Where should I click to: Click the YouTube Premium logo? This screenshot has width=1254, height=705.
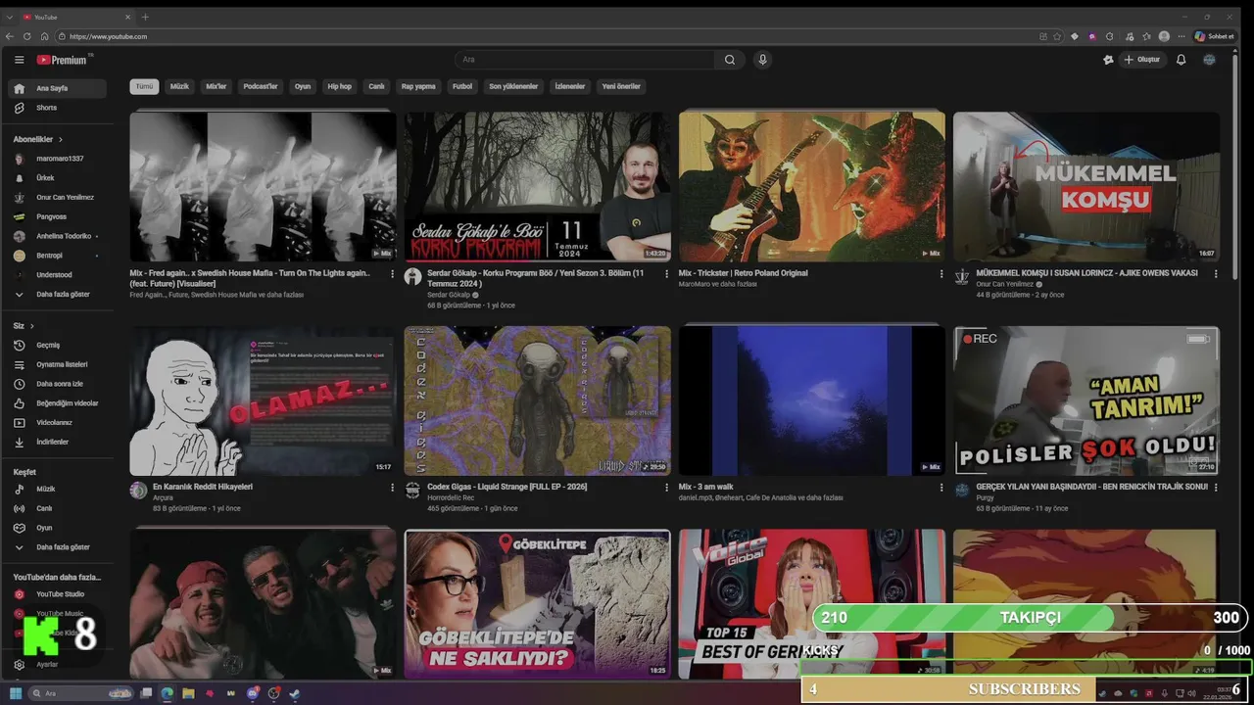click(x=63, y=60)
